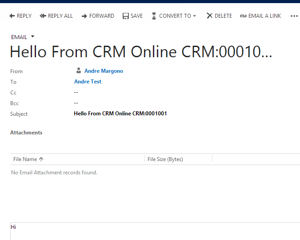
Task: Click the Subject field text
Action: (120, 114)
